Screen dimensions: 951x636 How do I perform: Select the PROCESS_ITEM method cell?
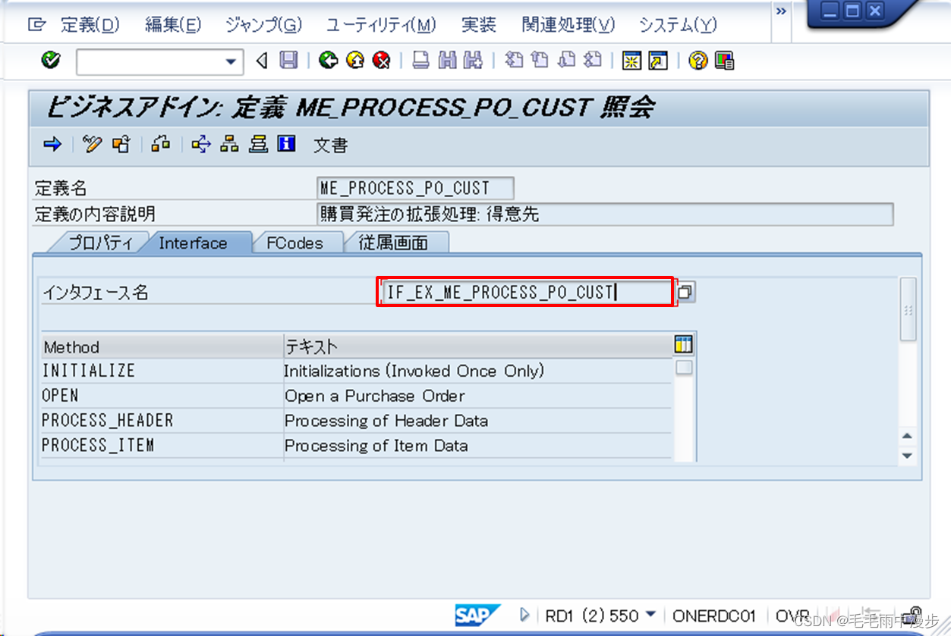point(162,446)
